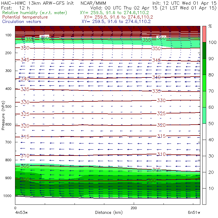Click the '400' pressure axis tick label

click(x=8, y=89)
